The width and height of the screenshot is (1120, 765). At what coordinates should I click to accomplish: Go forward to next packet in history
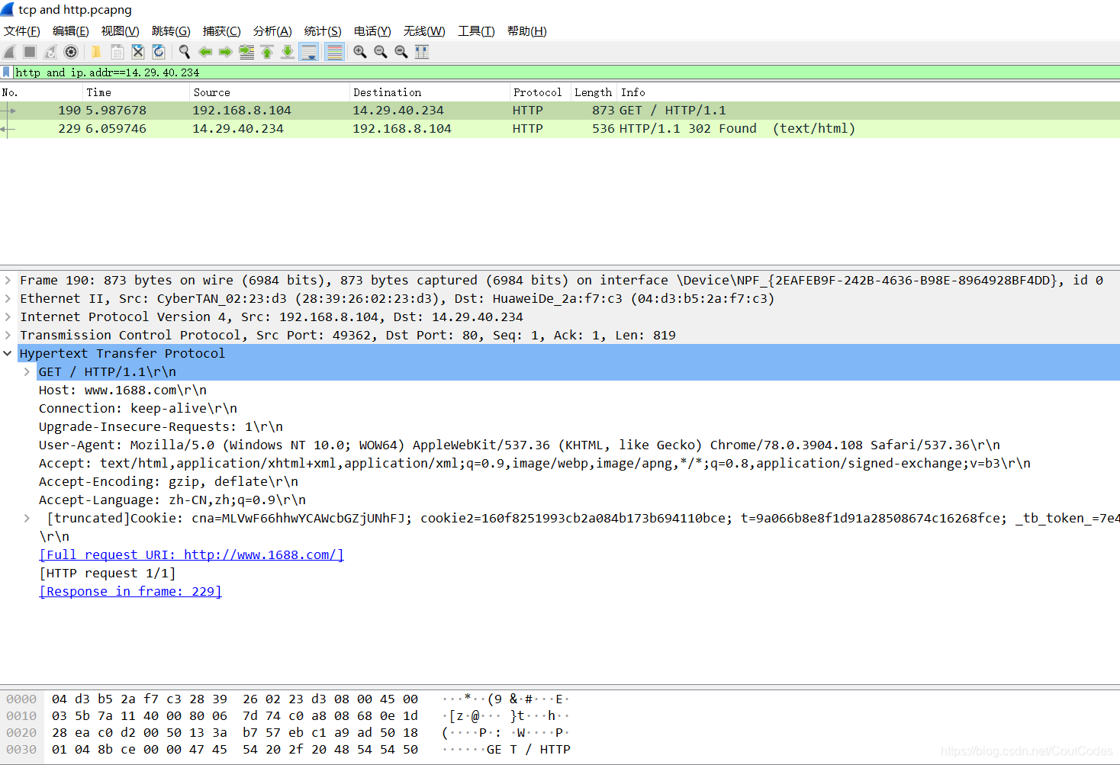tap(225, 52)
